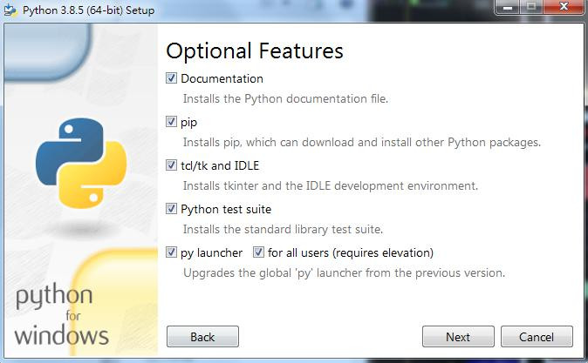Click the Python 3.8.5 Setup title text

88,10
